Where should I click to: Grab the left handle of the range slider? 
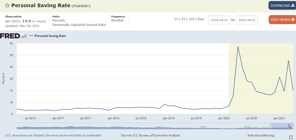tap(271, 126)
